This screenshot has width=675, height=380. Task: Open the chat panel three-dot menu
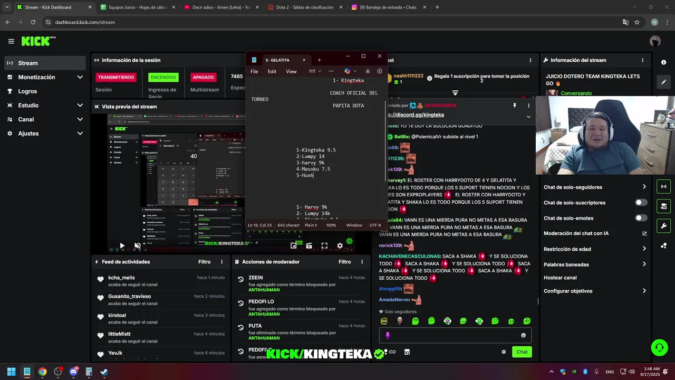pos(531,60)
